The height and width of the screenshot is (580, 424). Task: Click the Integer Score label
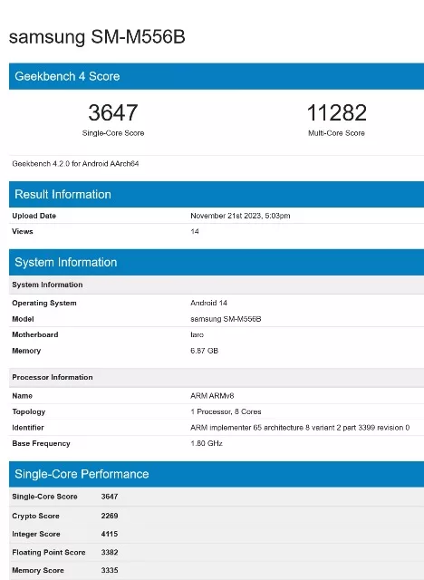click(36, 534)
